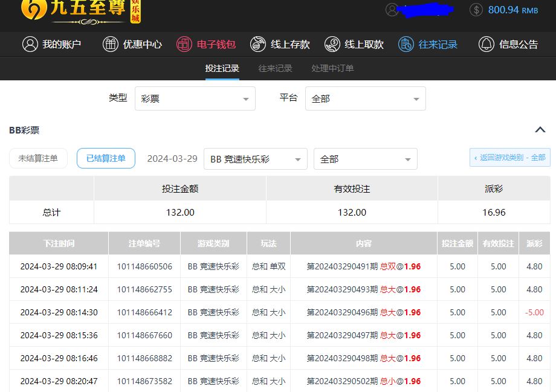Open the BB 竞速快乐彩 game dropdown

255,159
